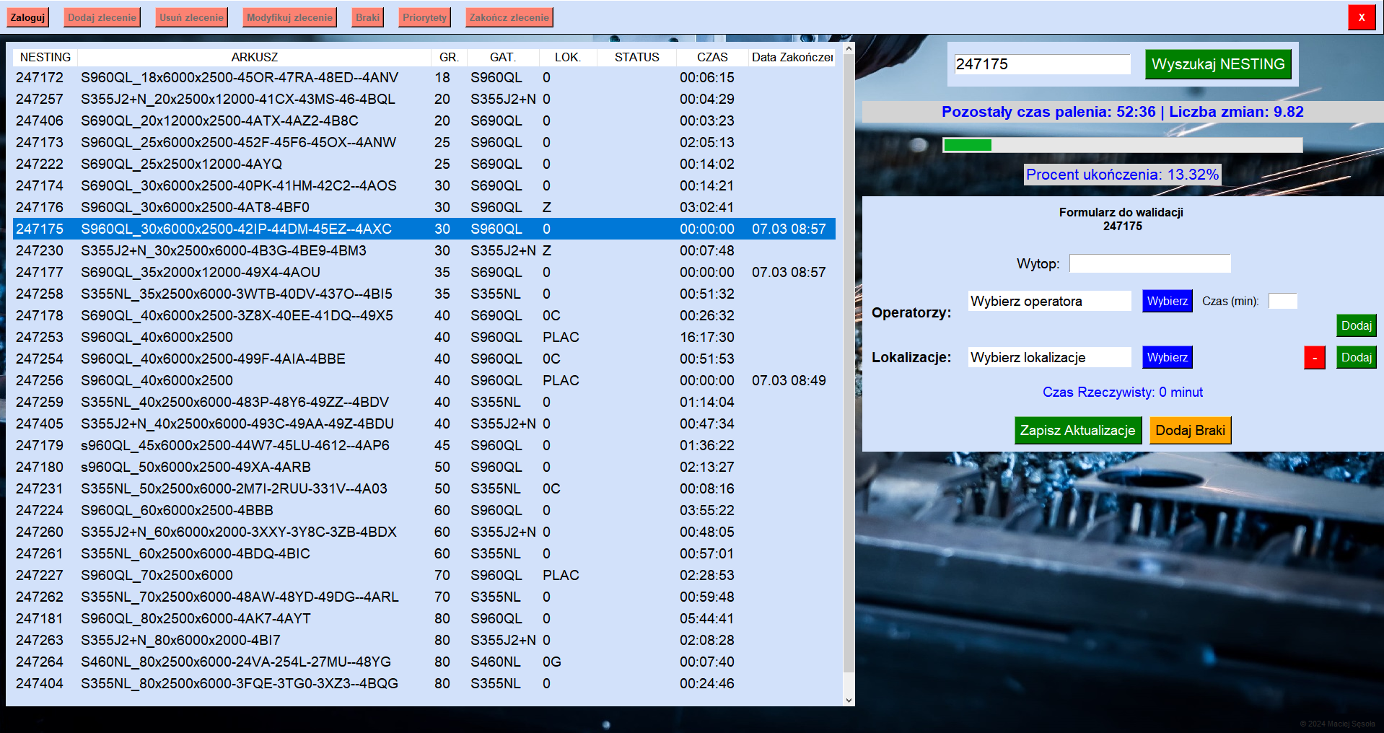Click the Zakończ zlecenie button
1384x733 pixels.
point(509,17)
